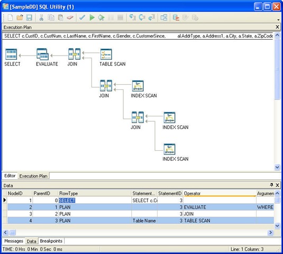This screenshot has height=254, width=283.
Task: Click the step into arrow icon
Action: click(x=132, y=17)
